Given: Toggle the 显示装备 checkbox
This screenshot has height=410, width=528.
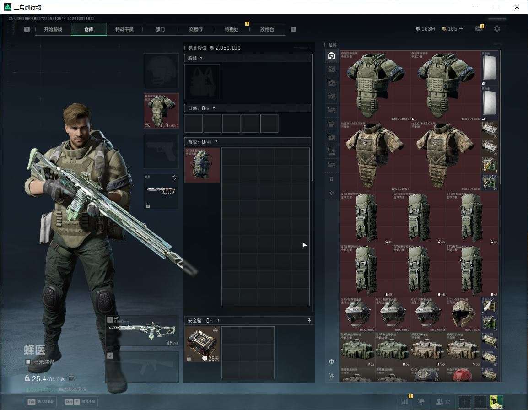Looking at the screenshot, I should coord(28,362).
